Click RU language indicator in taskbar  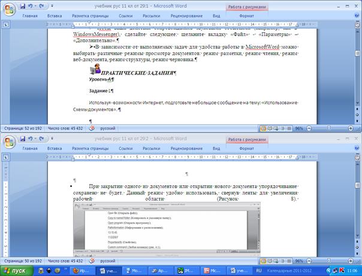coord(259,271)
